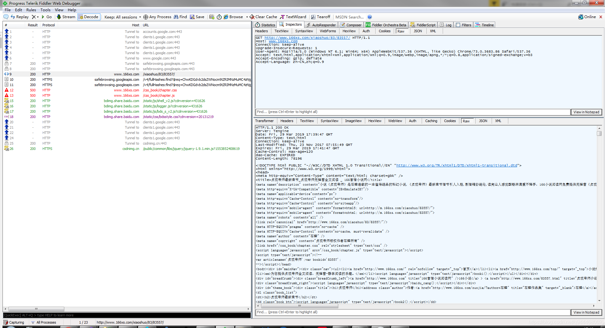
Task: Select session 13 chapter.js row
Action: point(127,95)
